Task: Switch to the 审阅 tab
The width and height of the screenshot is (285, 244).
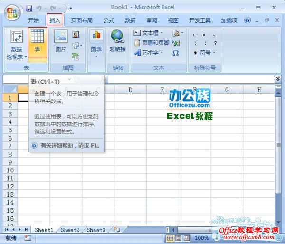Action: tap(152, 20)
